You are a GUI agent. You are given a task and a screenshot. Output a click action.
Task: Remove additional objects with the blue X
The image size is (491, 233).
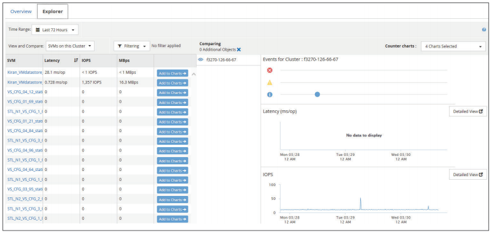tap(239, 49)
